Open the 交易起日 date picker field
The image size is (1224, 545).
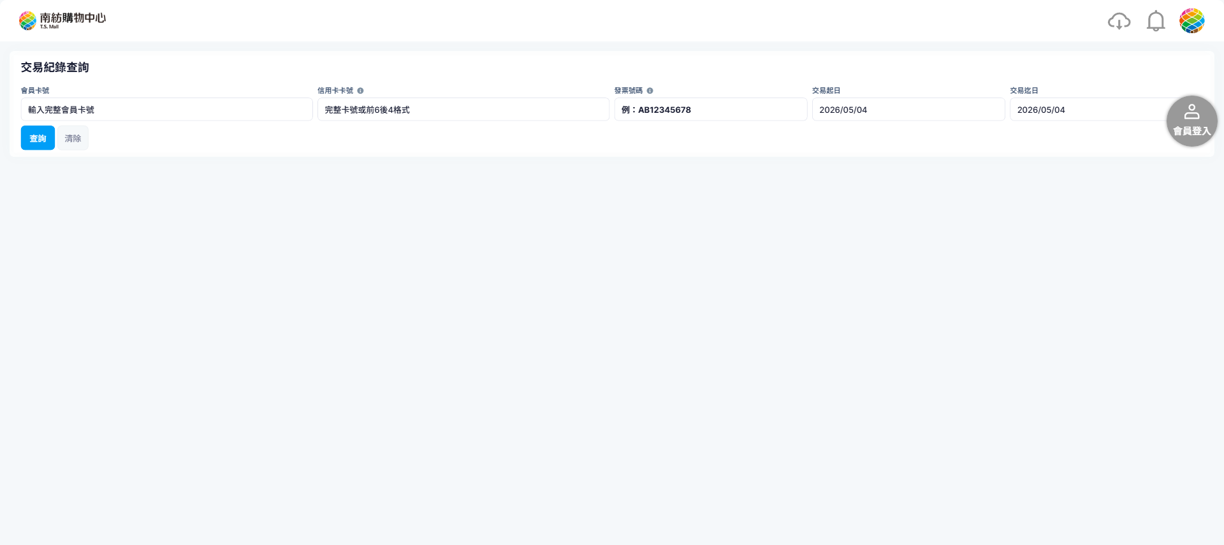click(908, 110)
